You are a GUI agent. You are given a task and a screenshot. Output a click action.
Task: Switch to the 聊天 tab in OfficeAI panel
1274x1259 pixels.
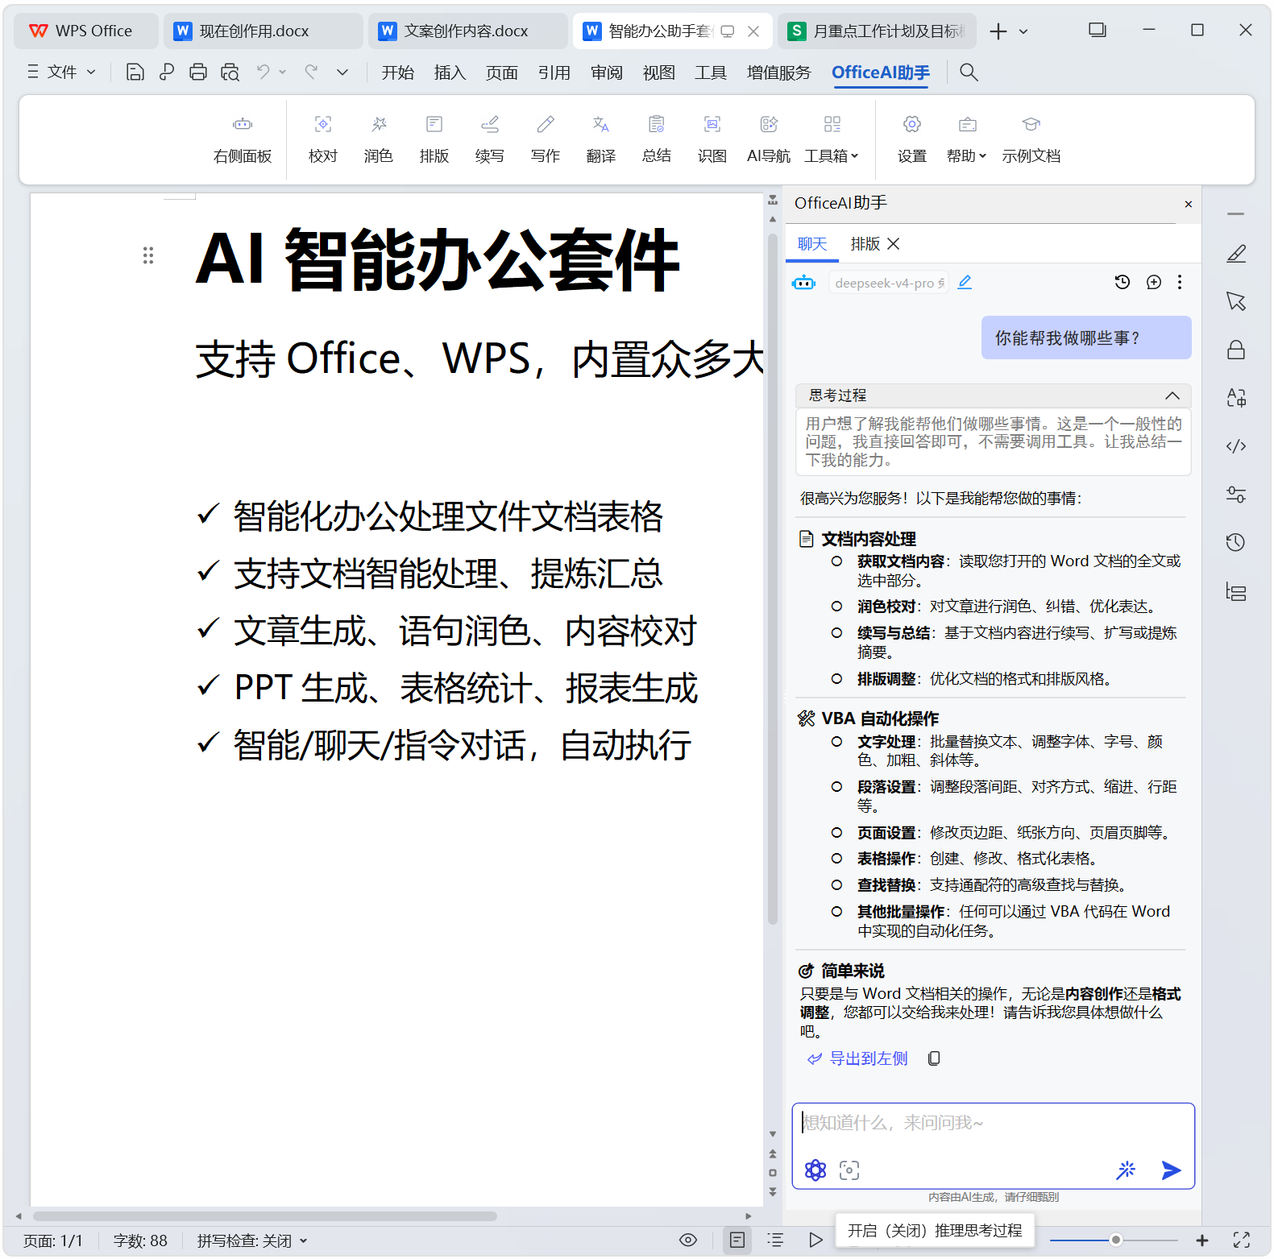click(812, 244)
